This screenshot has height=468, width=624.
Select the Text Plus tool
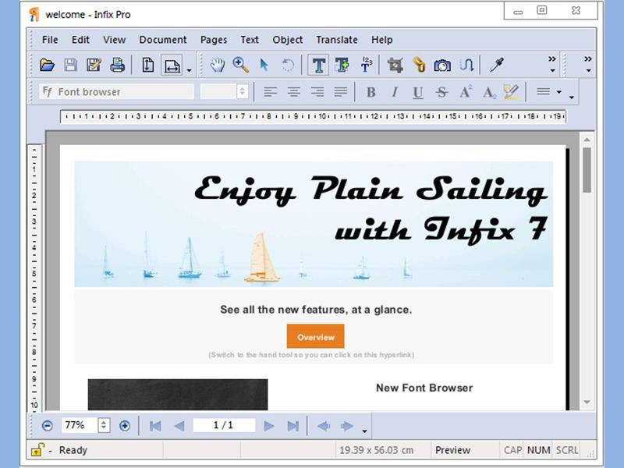click(342, 65)
